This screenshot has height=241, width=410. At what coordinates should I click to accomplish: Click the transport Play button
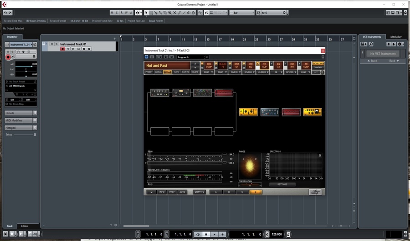click(x=214, y=234)
